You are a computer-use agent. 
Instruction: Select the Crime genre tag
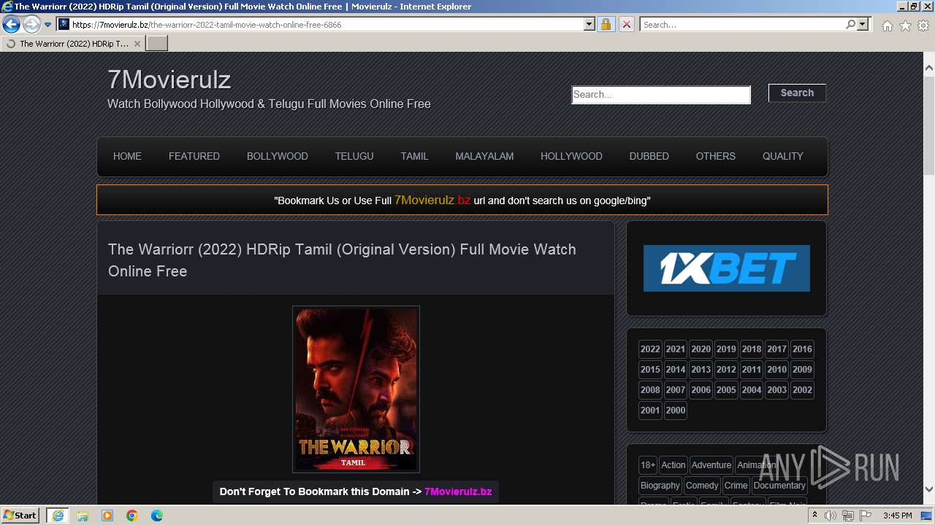(736, 486)
